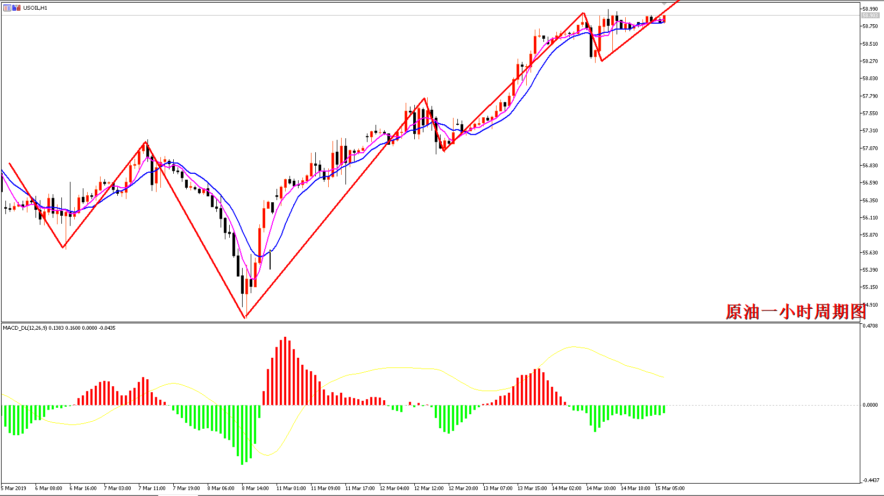Click the 0.0000 MACD zero level label
This screenshot has height=496, width=884.
[x=870, y=405]
